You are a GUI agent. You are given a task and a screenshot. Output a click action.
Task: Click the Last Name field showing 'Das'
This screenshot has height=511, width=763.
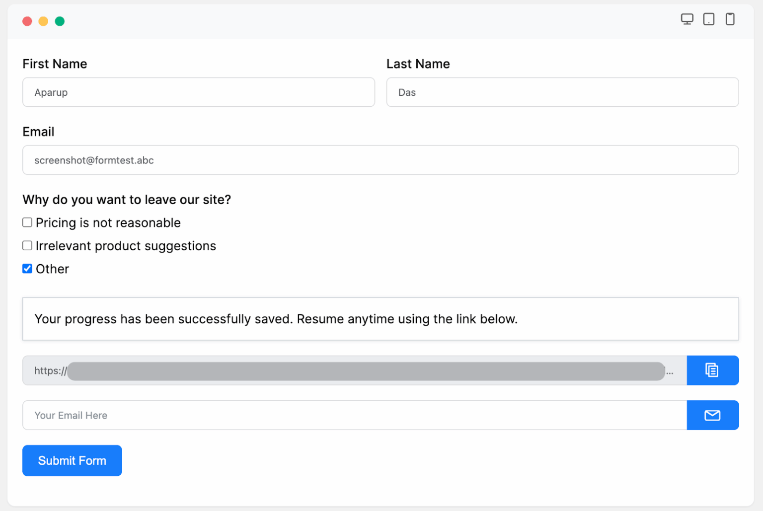click(x=562, y=92)
